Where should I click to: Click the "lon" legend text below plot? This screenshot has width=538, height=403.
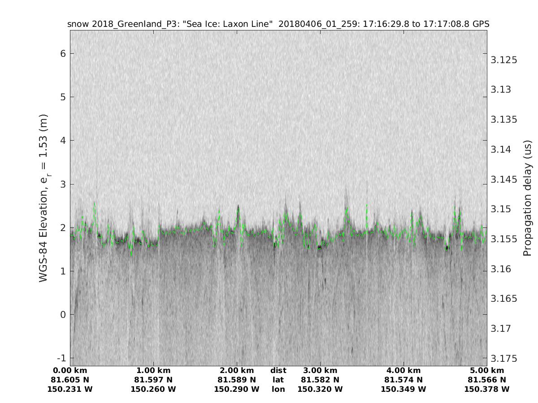(278, 389)
